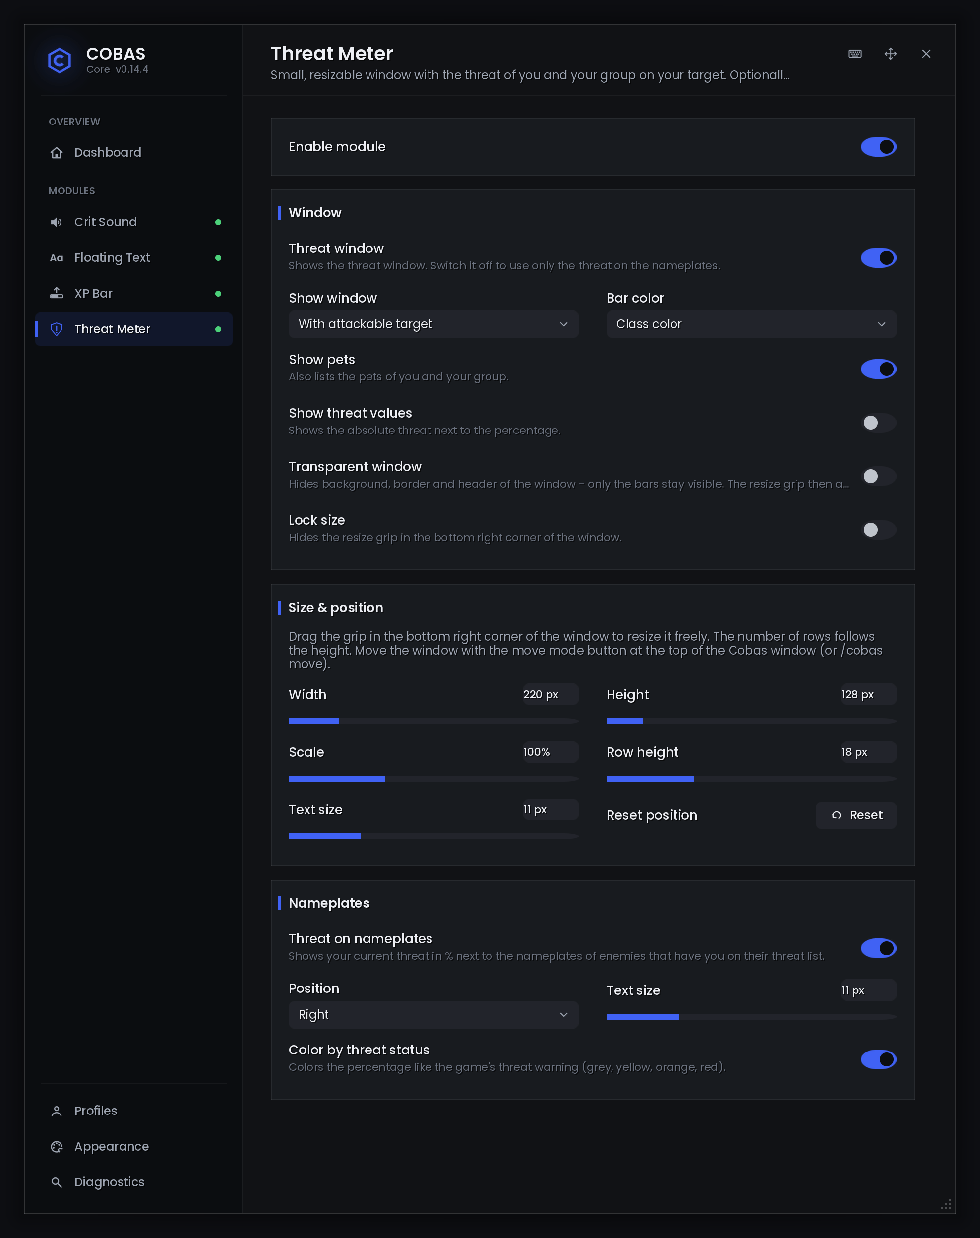This screenshot has height=1238, width=980.
Task: Click the Scale slider track
Action: click(433, 779)
